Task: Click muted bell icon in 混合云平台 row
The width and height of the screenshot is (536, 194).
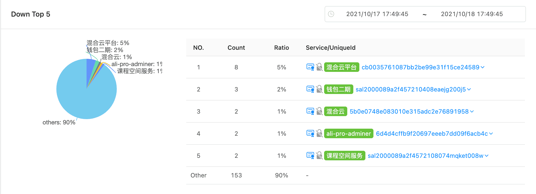Action: tap(320, 67)
